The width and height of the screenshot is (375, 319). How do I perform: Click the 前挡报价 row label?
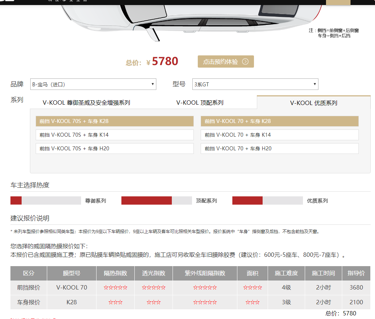point(29,287)
